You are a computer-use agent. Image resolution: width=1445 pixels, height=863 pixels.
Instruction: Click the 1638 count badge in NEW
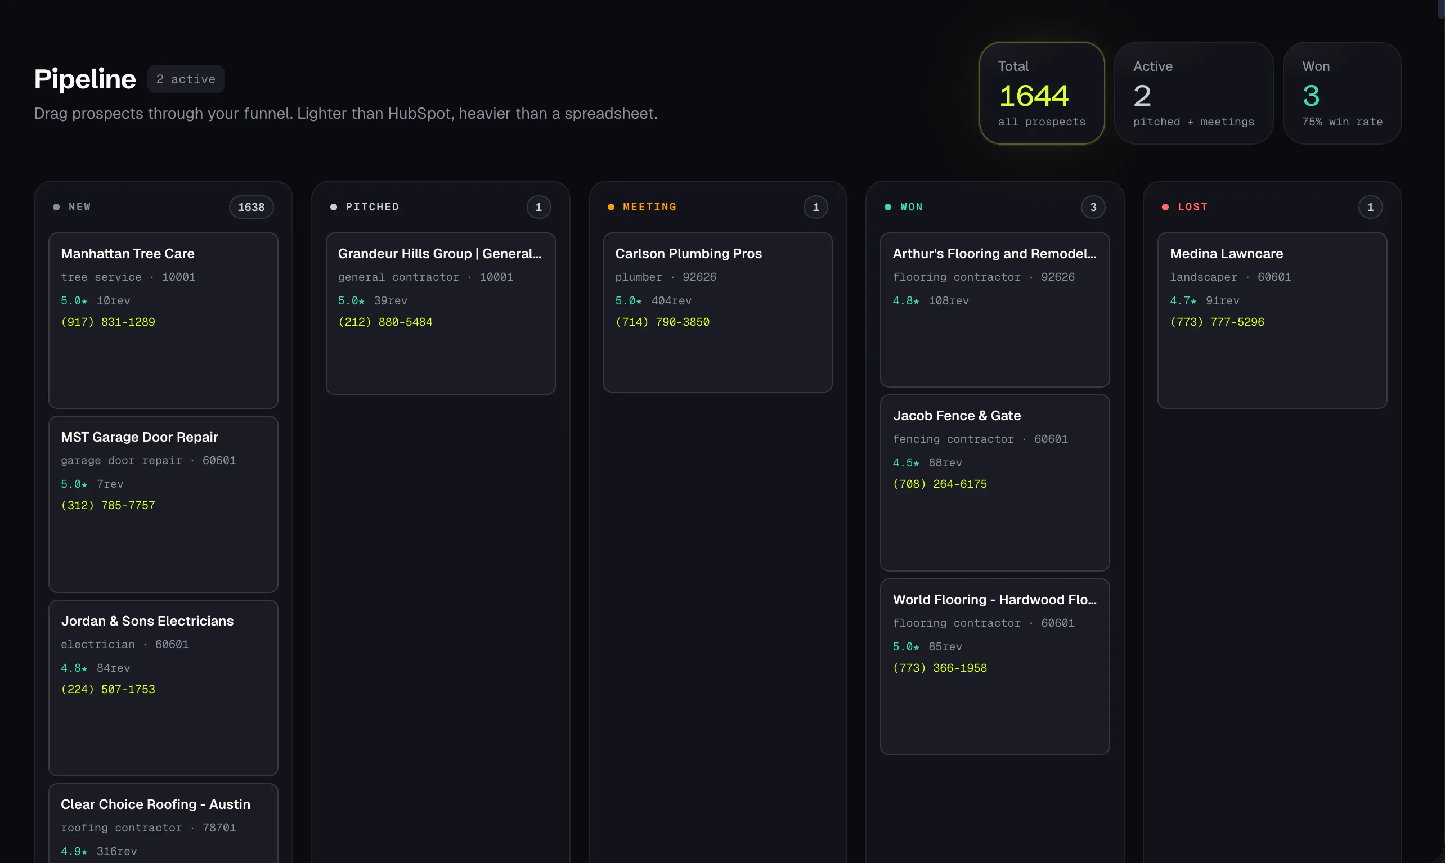(251, 207)
